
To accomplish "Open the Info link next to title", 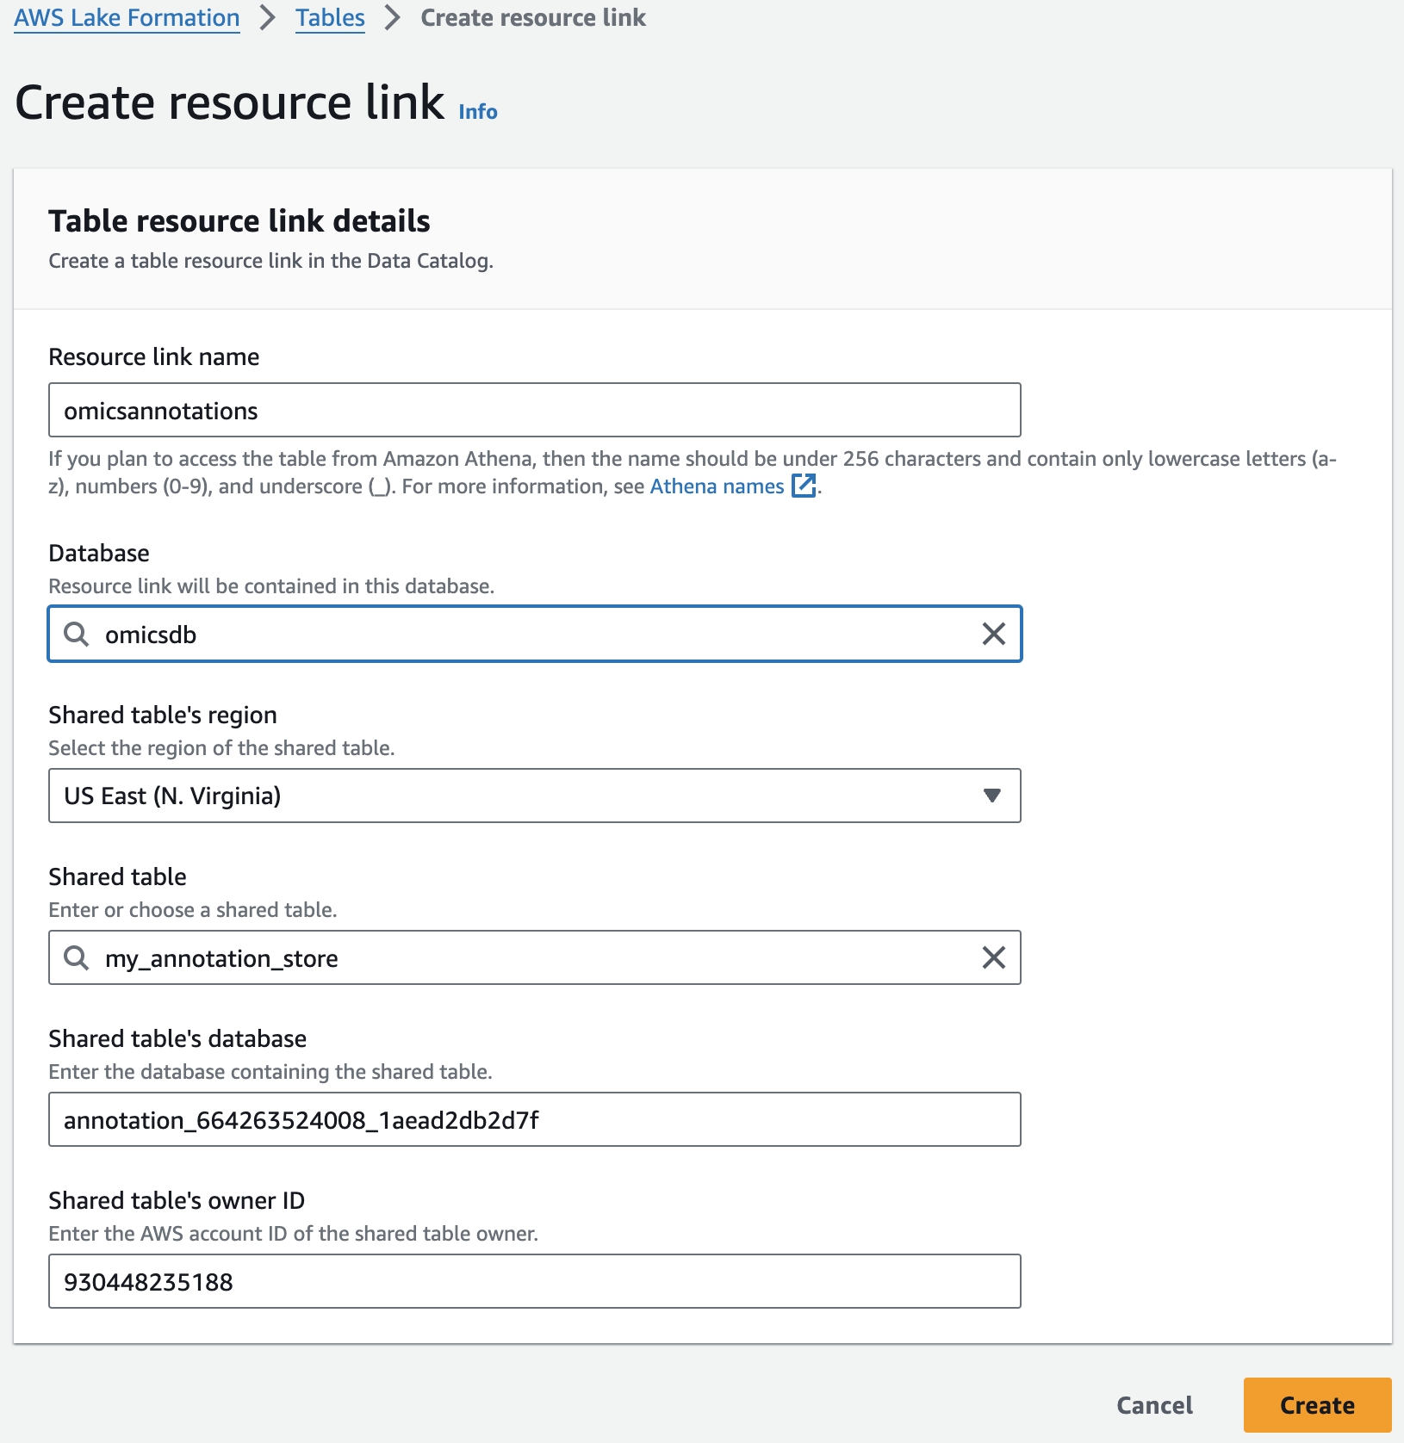I will [477, 112].
